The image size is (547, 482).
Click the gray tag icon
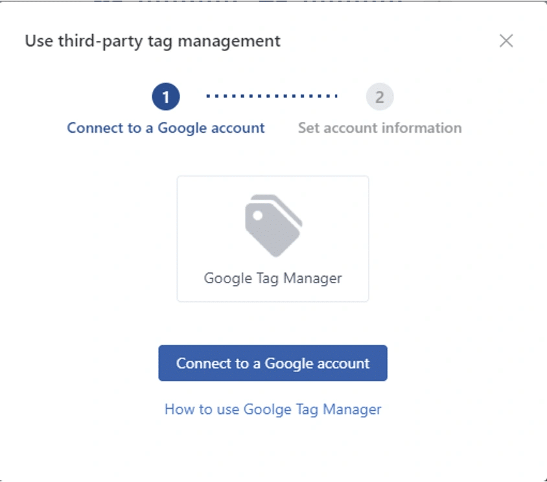click(x=273, y=225)
